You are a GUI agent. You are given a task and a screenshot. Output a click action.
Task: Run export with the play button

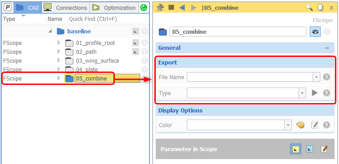click(315, 93)
